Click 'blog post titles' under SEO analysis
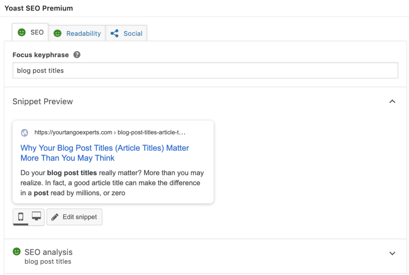 click(x=48, y=261)
